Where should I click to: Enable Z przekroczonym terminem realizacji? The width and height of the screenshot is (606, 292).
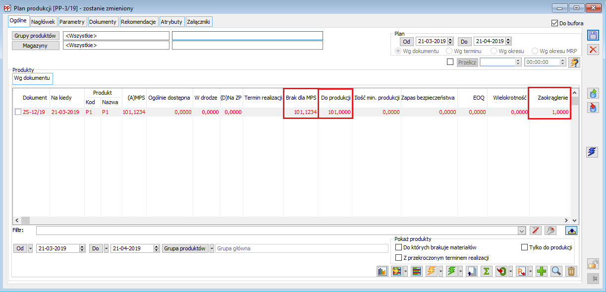[398, 258]
